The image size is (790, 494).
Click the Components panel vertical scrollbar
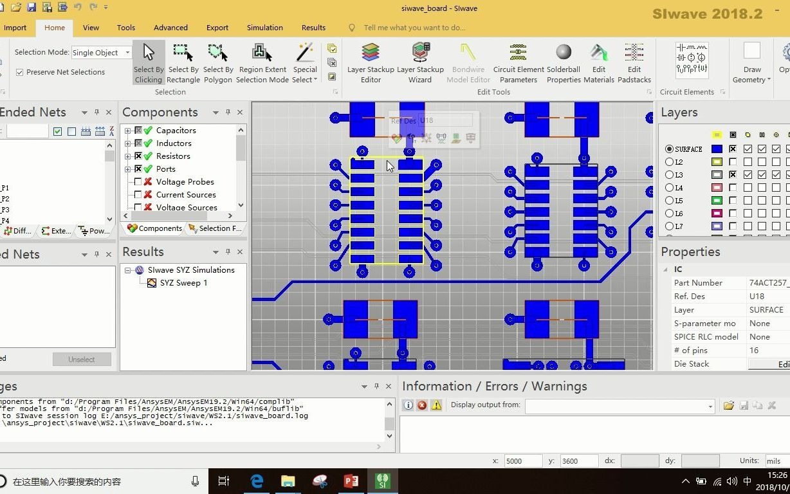(241, 167)
